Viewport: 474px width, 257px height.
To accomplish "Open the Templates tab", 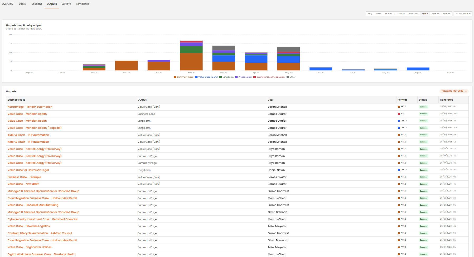I will [x=83, y=4].
